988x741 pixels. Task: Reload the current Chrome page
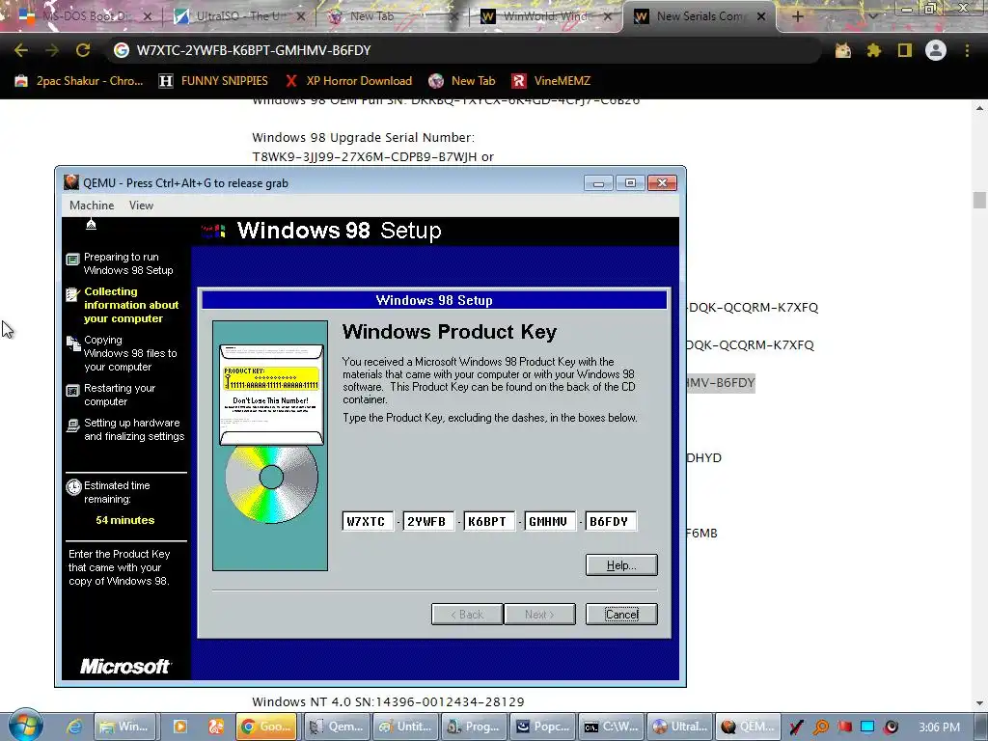(83, 50)
